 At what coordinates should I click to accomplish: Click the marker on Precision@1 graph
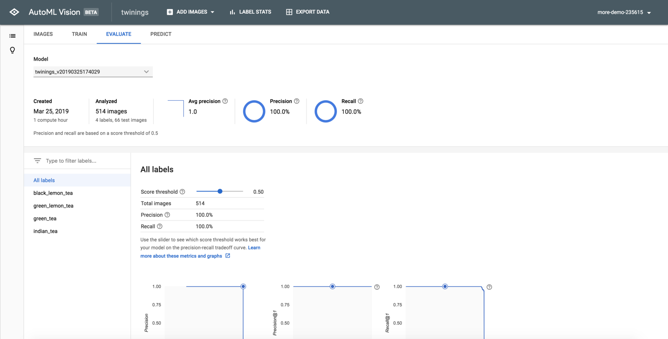(x=332, y=286)
